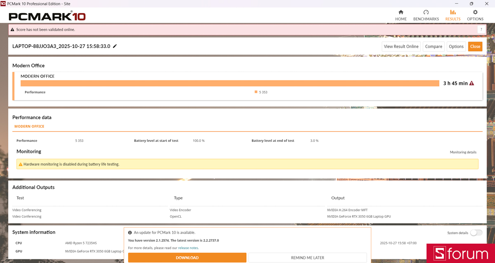Click the orange DOWNLOAD update button
495x263 pixels.
click(x=187, y=258)
